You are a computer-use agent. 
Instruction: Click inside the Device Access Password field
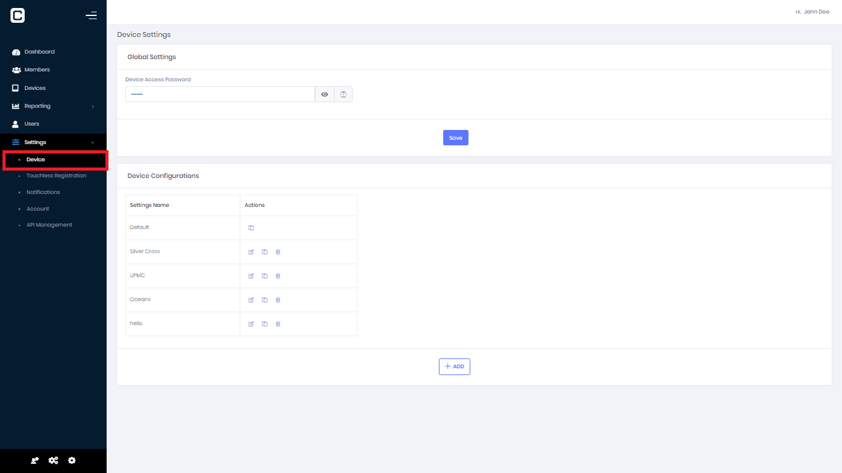click(220, 94)
